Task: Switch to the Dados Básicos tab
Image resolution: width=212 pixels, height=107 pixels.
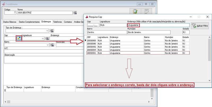Action: tap(10, 22)
